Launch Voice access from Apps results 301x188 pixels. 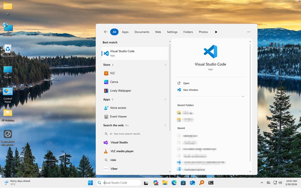[x=118, y=108]
